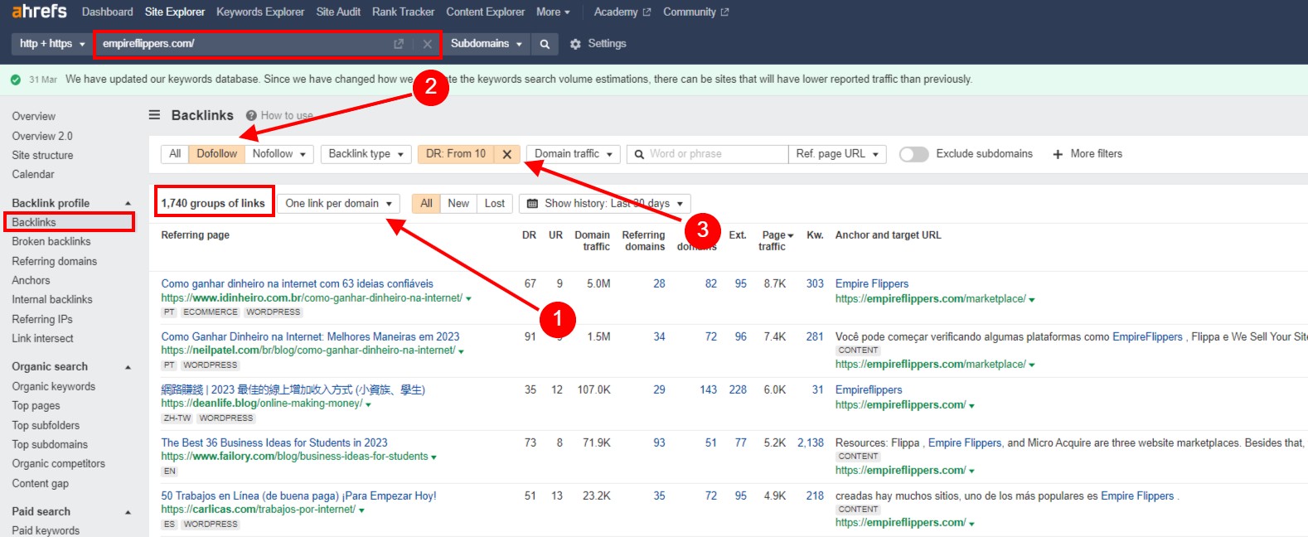Open the More menu in top navigation
This screenshot has height=537, width=1308.
(x=553, y=12)
